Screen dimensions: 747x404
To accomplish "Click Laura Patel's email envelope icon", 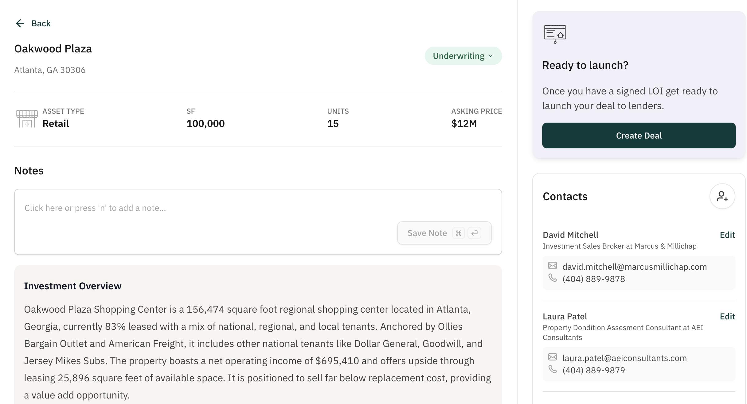I will coord(553,357).
